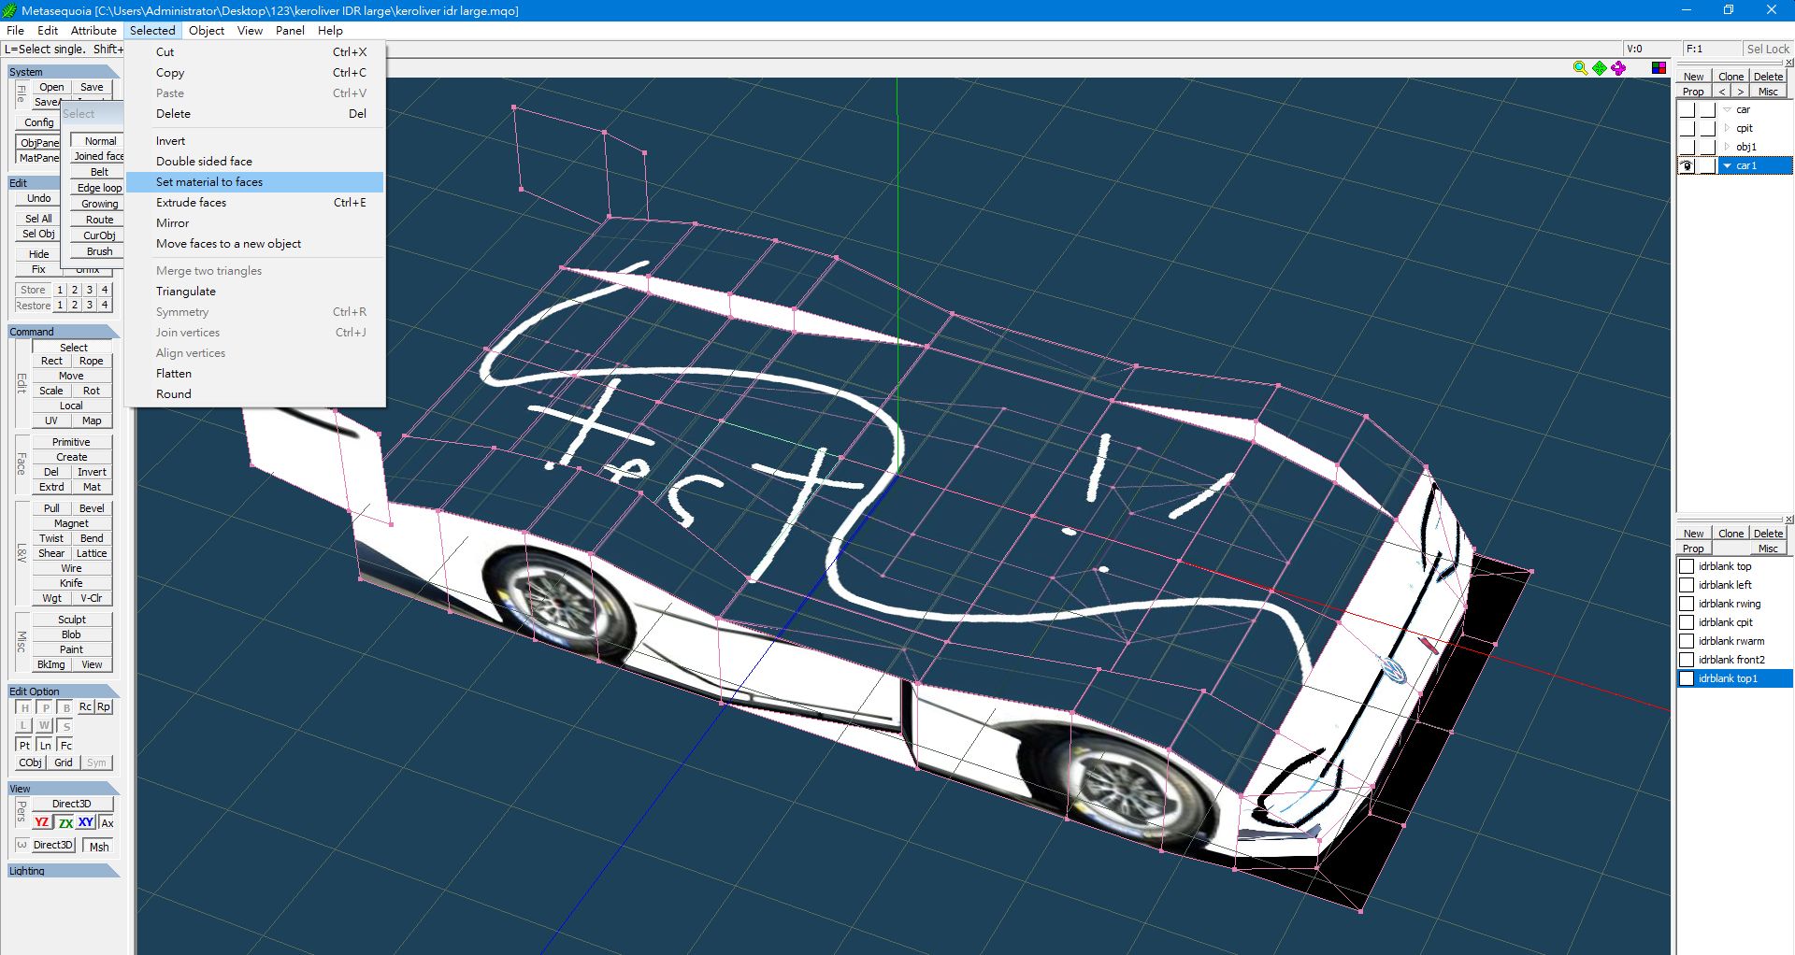The image size is (1795, 955).
Task: Expand the cpit object tree arrow
Action: (1727, 129)
